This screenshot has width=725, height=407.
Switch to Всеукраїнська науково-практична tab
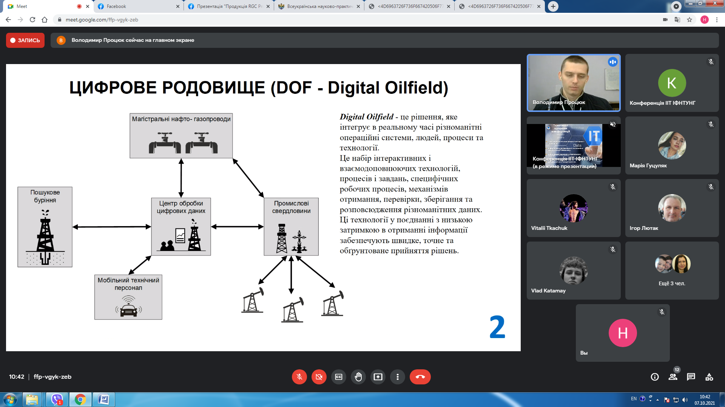(x=319, y=6)
